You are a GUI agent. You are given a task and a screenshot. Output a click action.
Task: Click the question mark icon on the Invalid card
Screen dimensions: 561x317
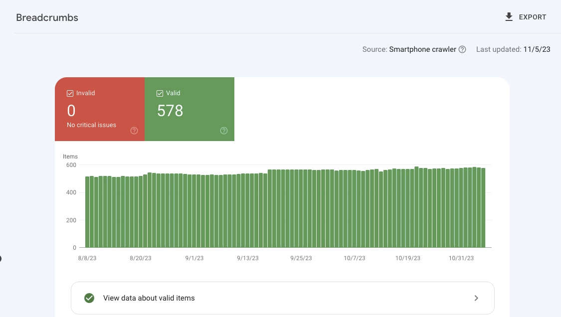134,131
